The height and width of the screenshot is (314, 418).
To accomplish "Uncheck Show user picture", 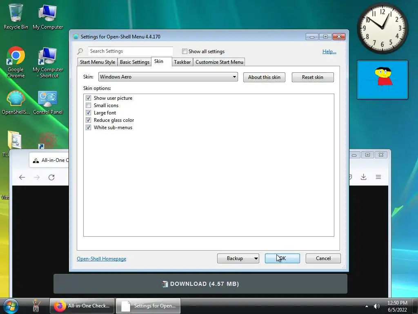I will pyautogui.click(x=88, y=98).
